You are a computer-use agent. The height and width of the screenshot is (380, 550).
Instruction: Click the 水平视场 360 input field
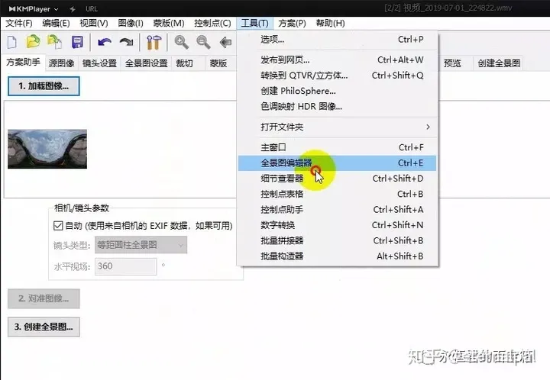point(125,266)
